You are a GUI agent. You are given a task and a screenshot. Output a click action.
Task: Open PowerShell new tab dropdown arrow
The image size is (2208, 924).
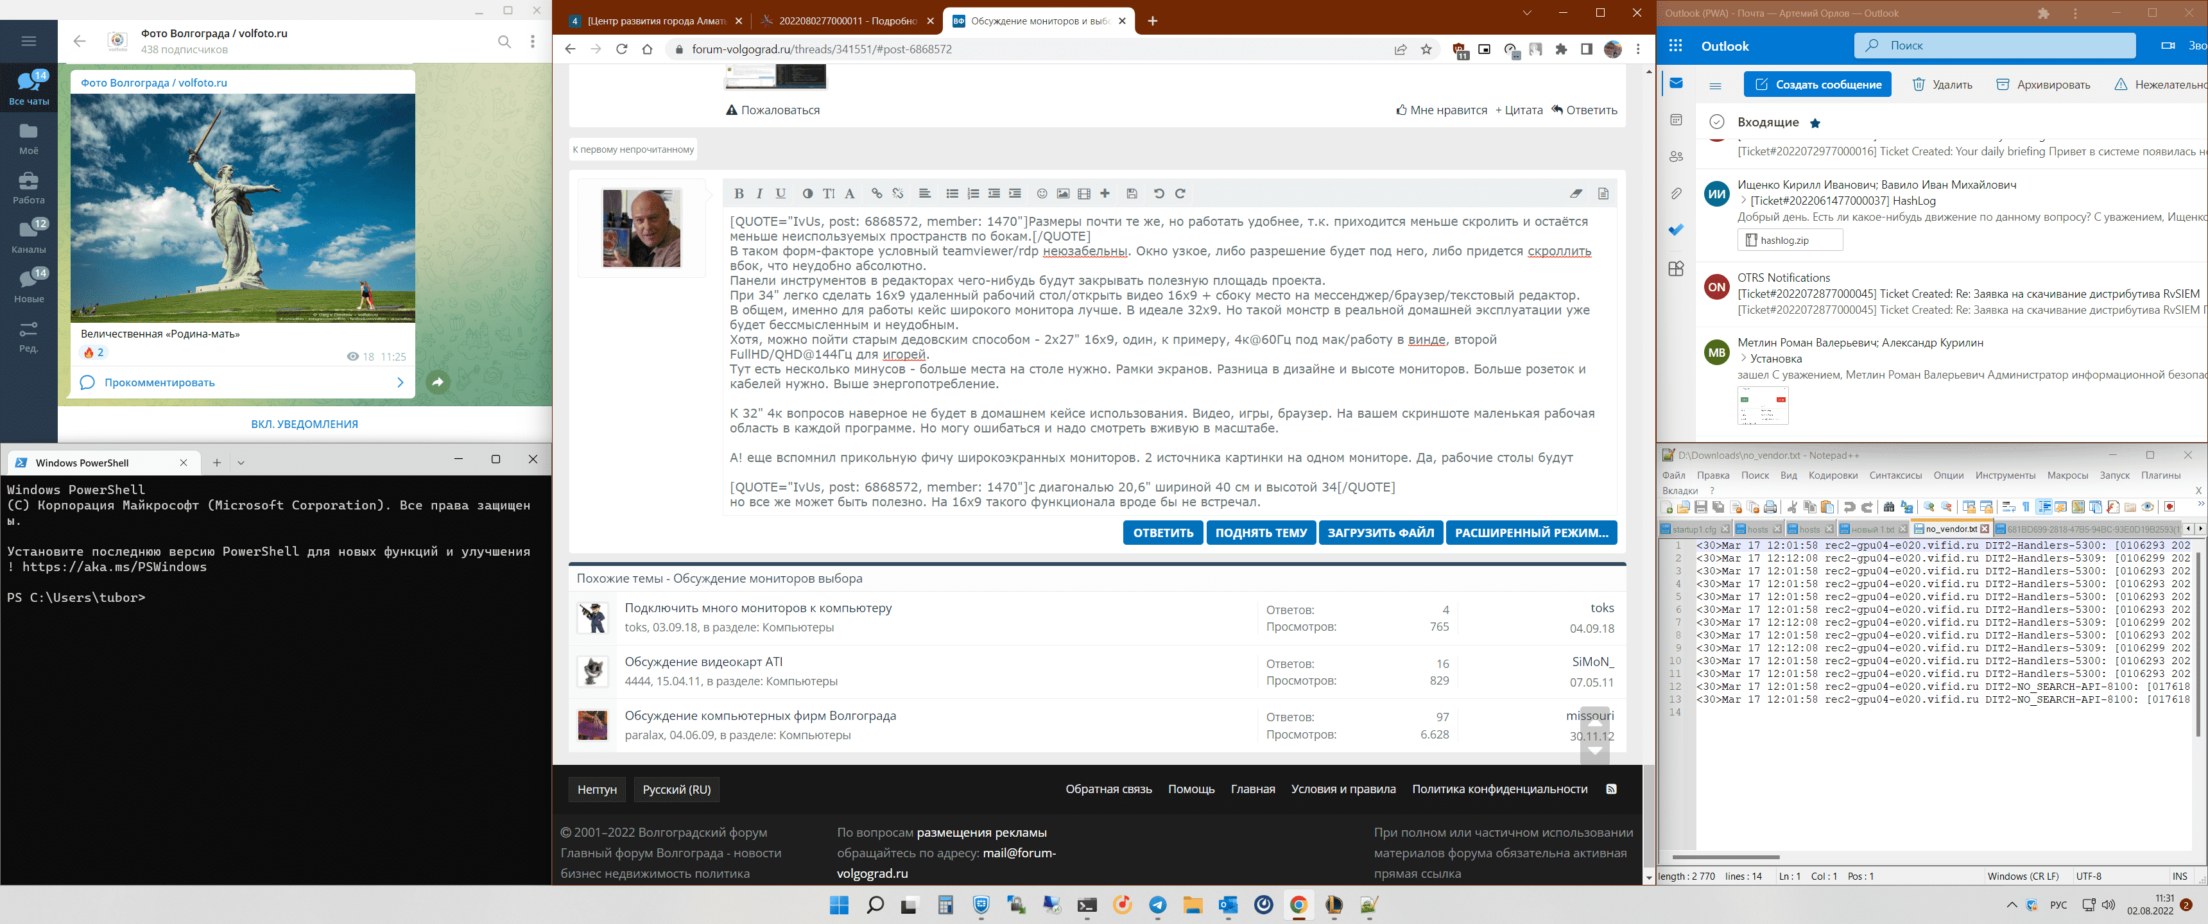coord(241,463)
